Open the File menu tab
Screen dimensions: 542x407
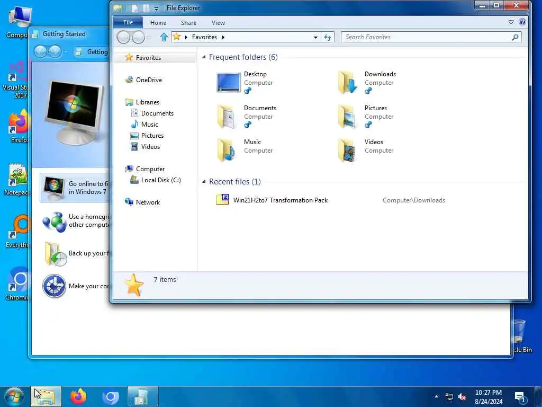[x=128, y=22]
